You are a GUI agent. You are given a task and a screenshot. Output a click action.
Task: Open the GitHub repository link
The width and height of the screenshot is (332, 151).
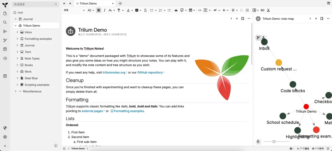[150, 73]
